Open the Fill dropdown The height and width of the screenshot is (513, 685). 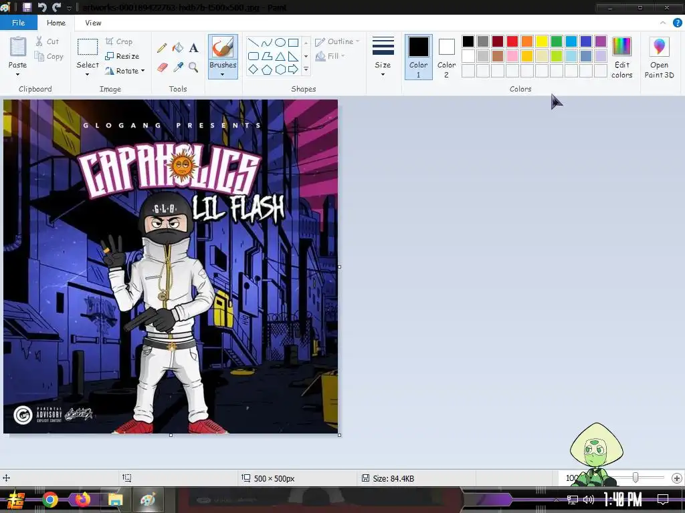pos(330,56)
